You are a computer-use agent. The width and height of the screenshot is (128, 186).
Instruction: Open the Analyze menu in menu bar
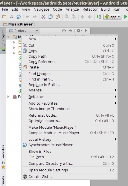click(x=72, y=9)
